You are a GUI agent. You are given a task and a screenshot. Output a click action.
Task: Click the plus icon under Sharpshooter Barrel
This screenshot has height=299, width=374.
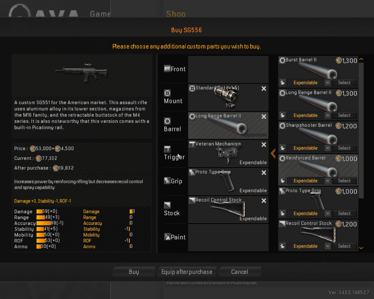pos(283,148)
